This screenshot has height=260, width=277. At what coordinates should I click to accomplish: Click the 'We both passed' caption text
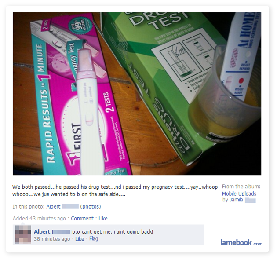pyautogui.click(x=115, y=190)
